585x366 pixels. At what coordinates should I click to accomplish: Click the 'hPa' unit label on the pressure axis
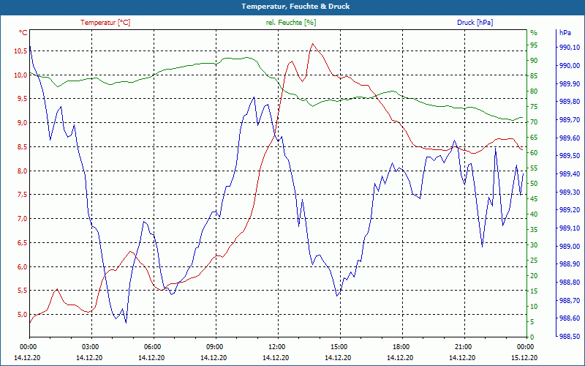tap(565, 33)
